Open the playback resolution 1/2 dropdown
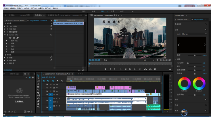The width and height of the screenshot is (213, 118). [x=149, y=60]
